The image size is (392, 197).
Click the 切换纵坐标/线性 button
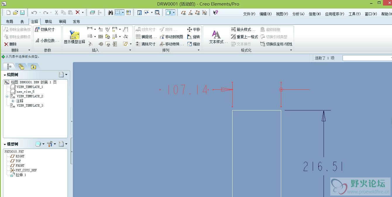click(276, 44)
